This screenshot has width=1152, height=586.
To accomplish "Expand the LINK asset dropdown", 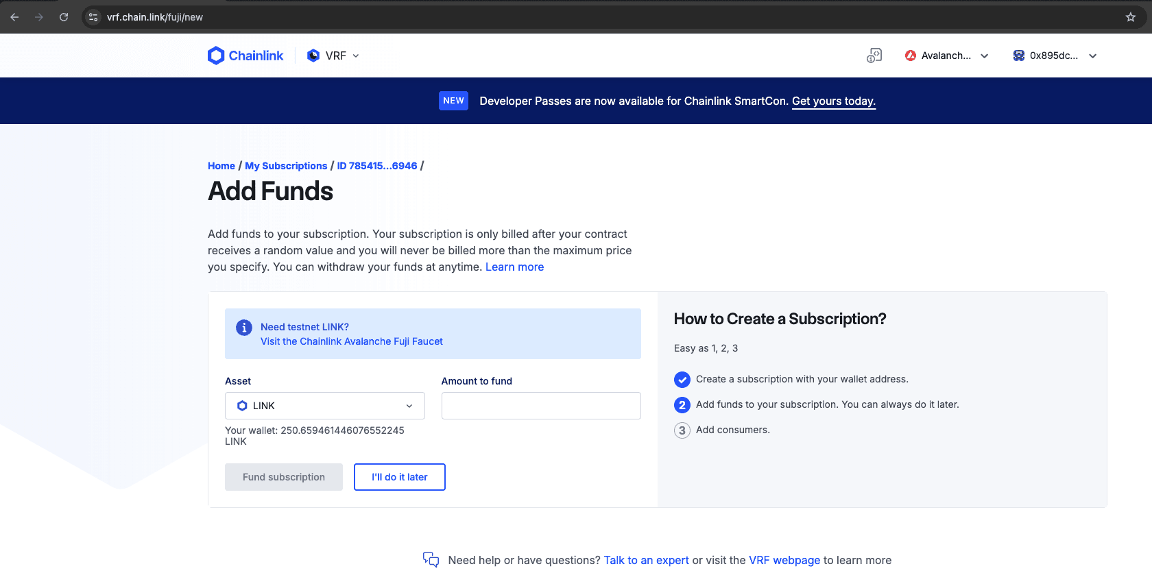I will click(x=324, y=406).
